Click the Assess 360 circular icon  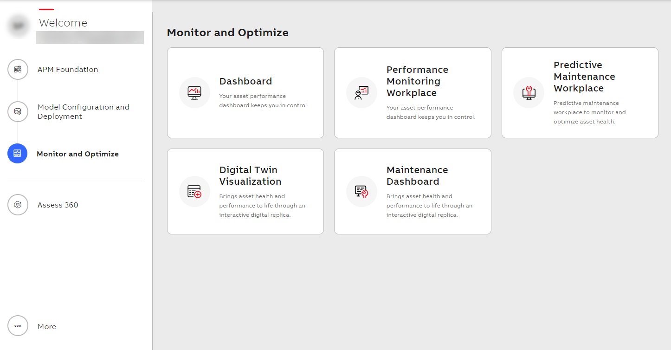[x=18, y=205]
